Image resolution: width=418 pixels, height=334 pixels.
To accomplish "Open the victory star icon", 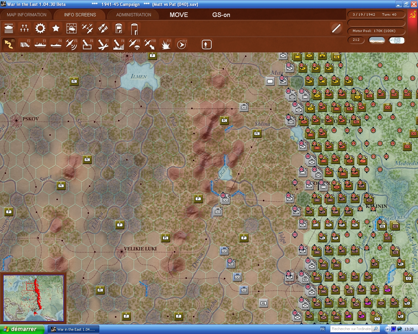I will tap(56, 28).
